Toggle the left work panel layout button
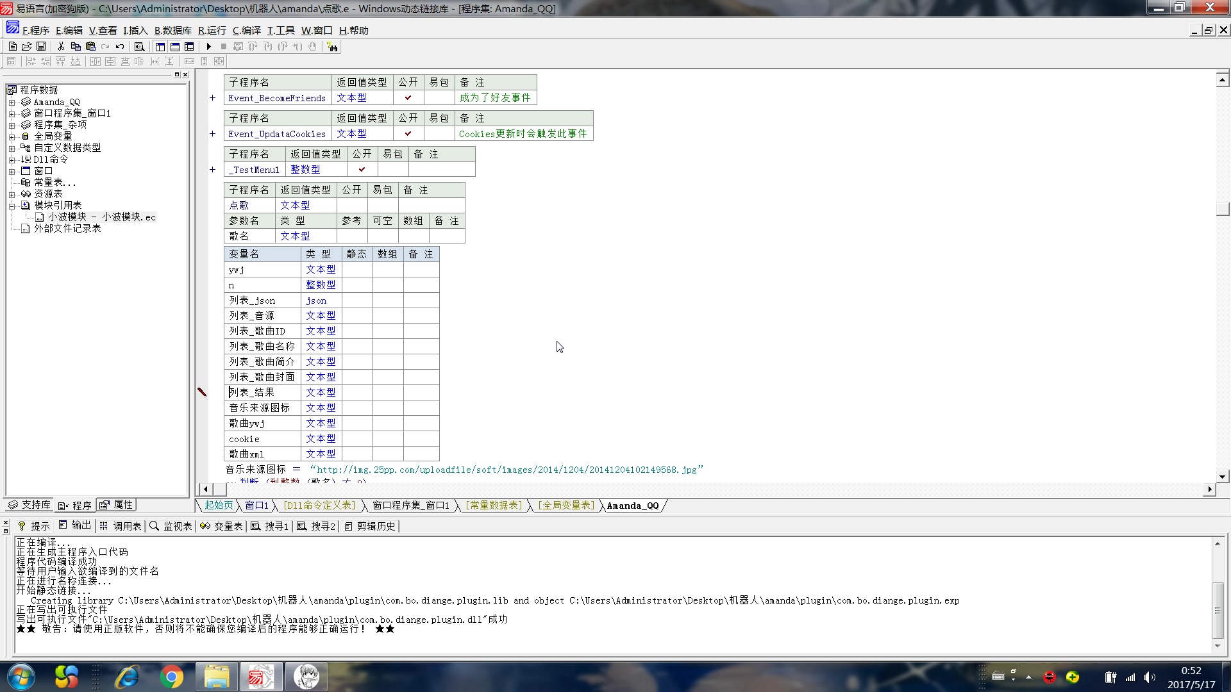Viewport: 1231px width, 692px height. [x=160, y=47]
